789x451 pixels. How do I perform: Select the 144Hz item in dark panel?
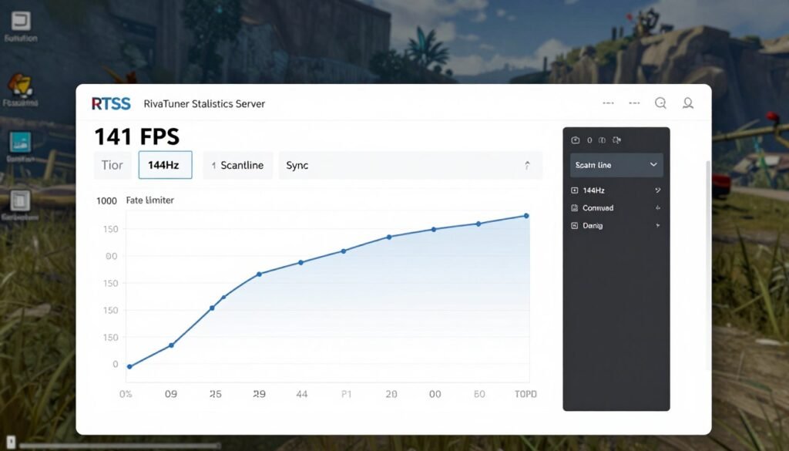point(594,190)
